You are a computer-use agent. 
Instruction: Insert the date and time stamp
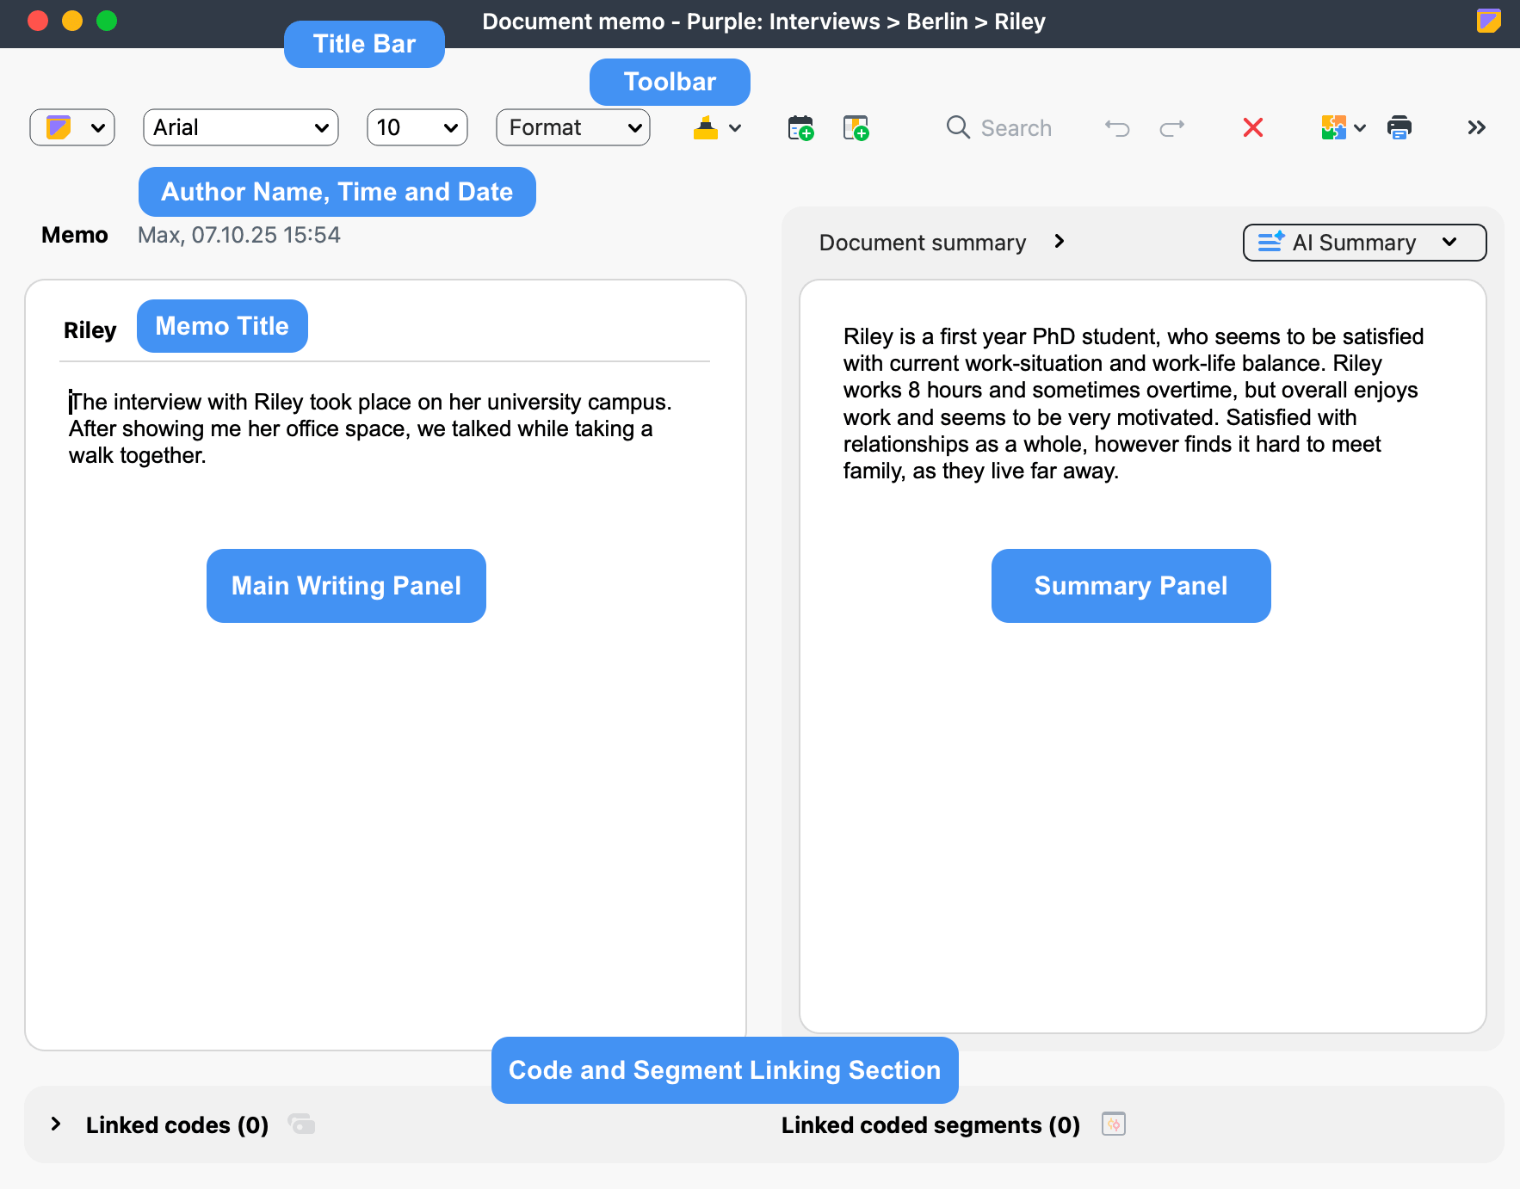[799, 127]
